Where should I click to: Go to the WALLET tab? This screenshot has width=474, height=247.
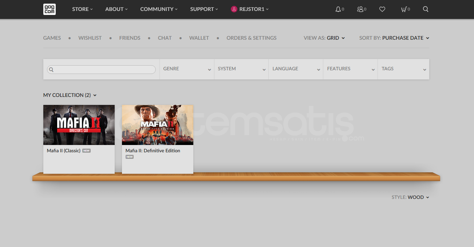coord(199,38)
